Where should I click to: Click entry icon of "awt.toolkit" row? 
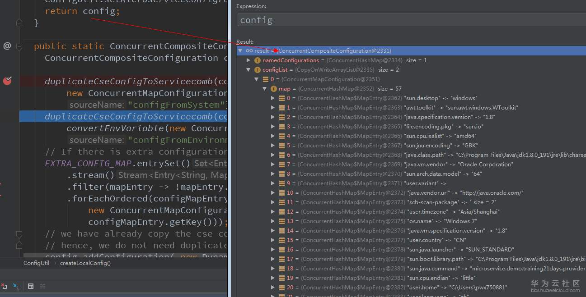click(x=282, y=108)
